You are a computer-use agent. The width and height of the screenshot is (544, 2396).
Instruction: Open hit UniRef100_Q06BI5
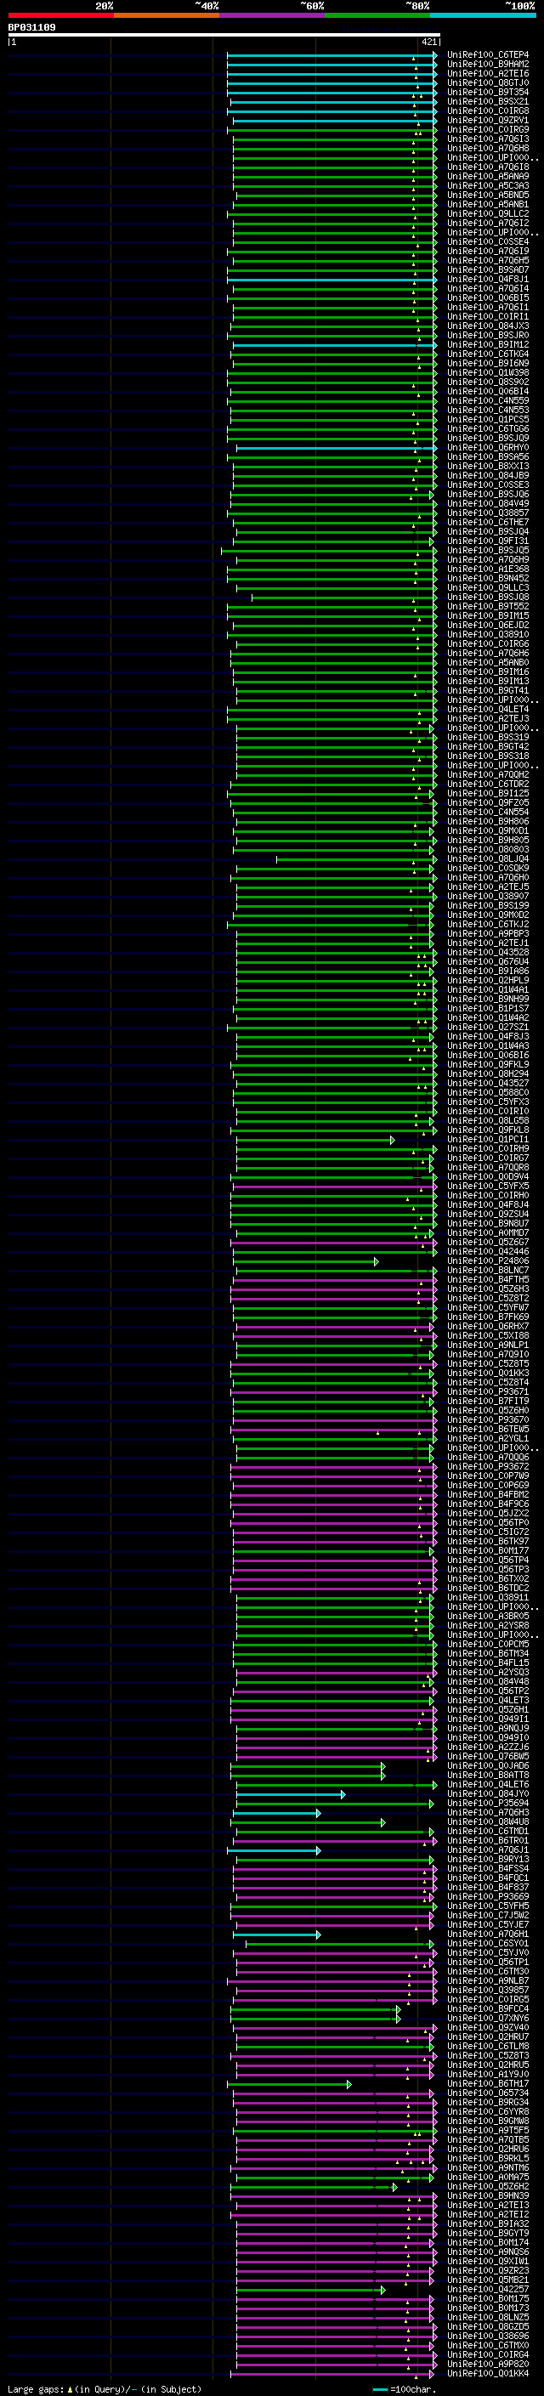[487, 297]
